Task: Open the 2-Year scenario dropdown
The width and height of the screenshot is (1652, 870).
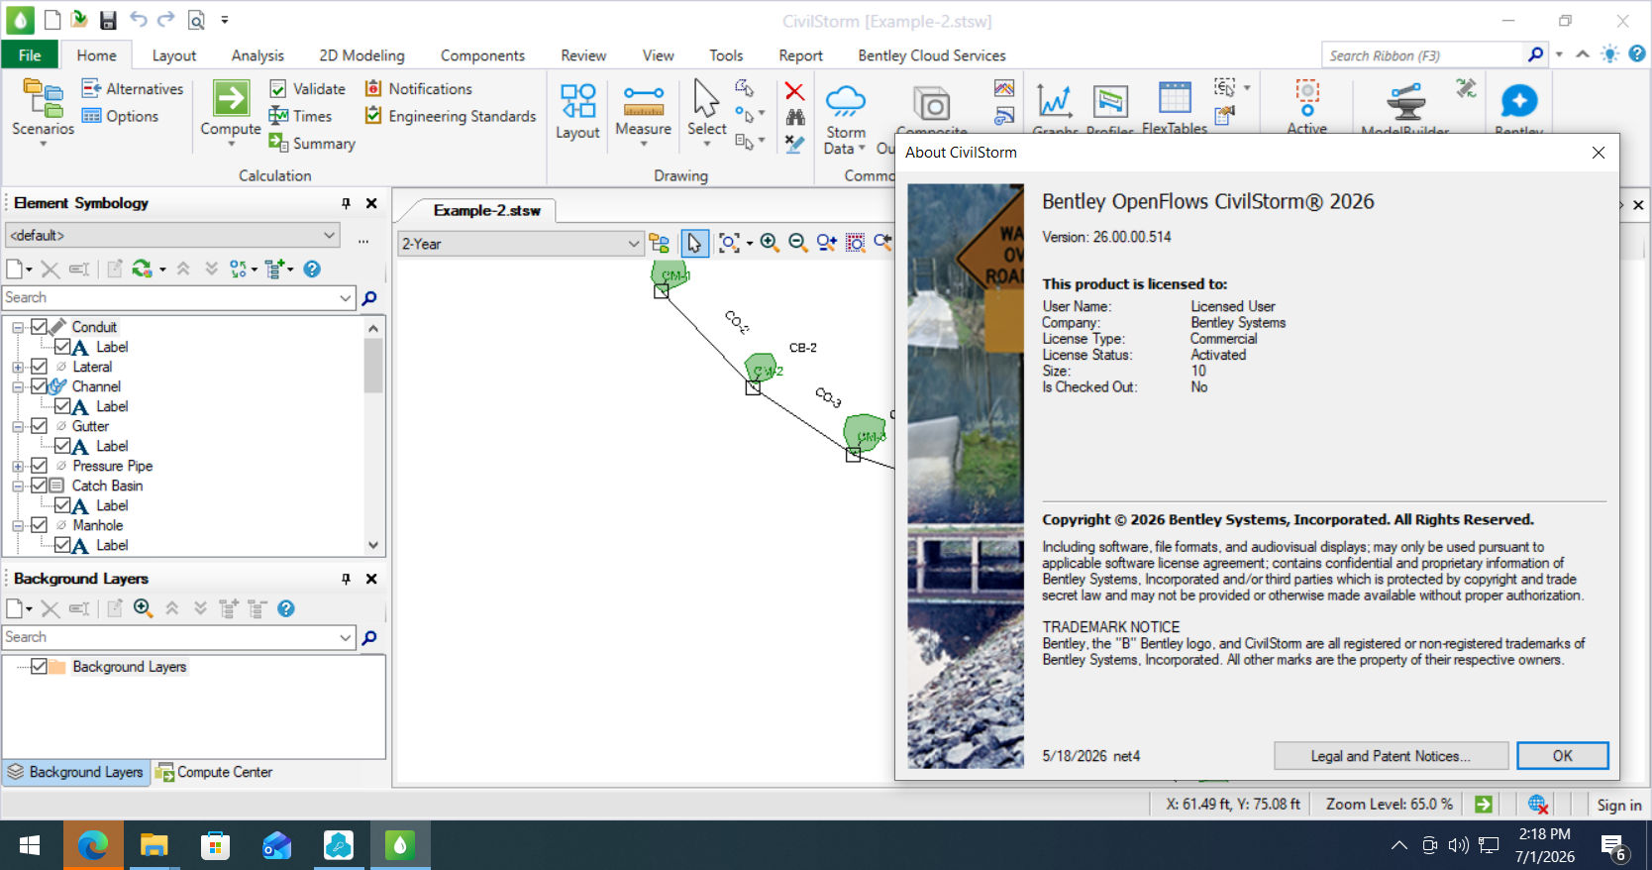Action: coord(520,244)
